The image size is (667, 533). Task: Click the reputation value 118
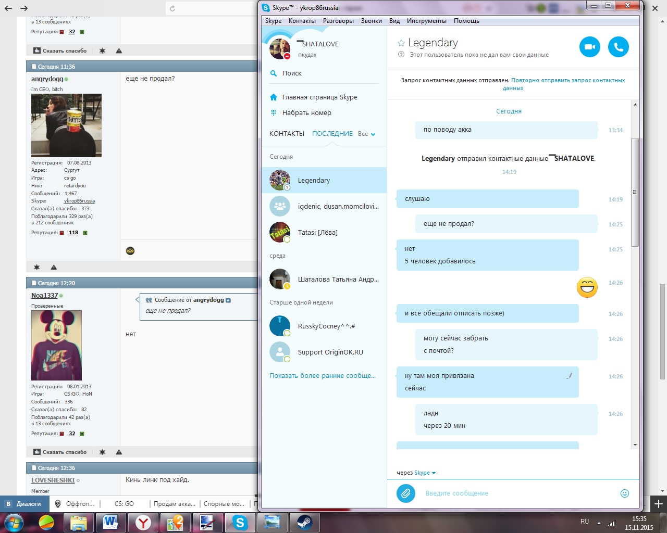click(x=73, y=233)
